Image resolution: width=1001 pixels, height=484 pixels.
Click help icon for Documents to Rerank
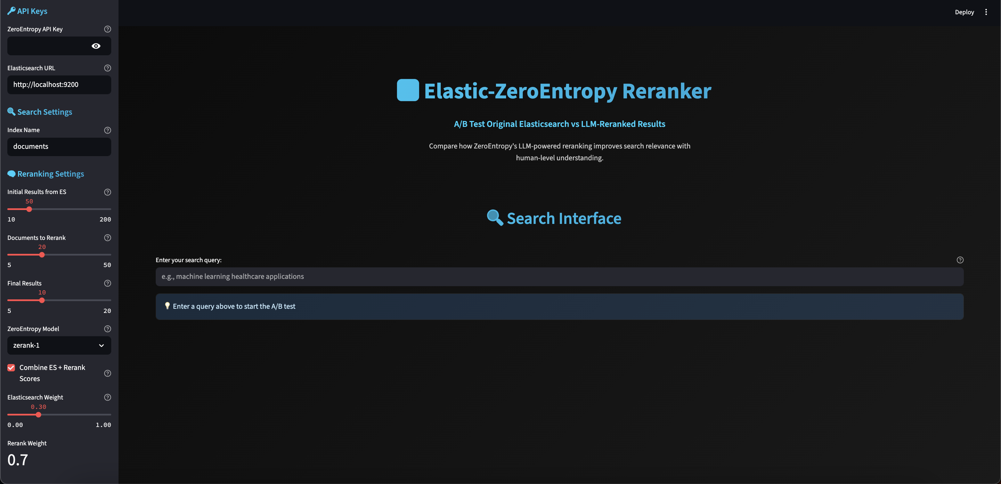click(108, 237)
